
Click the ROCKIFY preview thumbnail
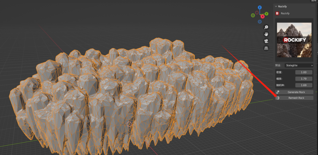[294, 40]
